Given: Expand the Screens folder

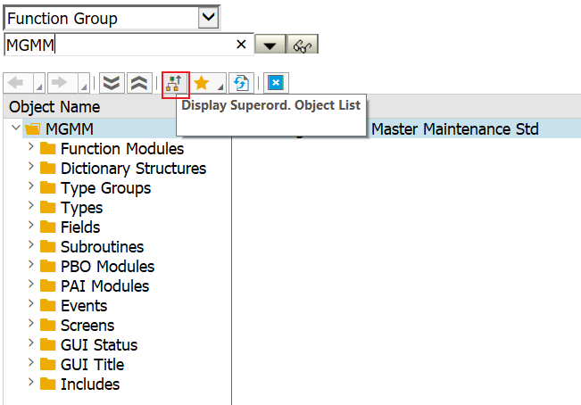Looking at the screenshot, I should (31, 324).
